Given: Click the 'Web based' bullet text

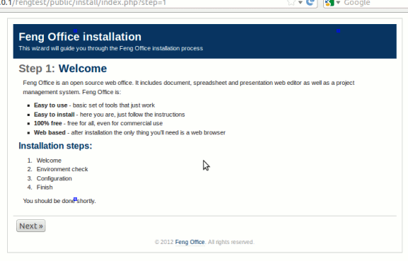Looking at the screenshot, I should pos(49,133).
